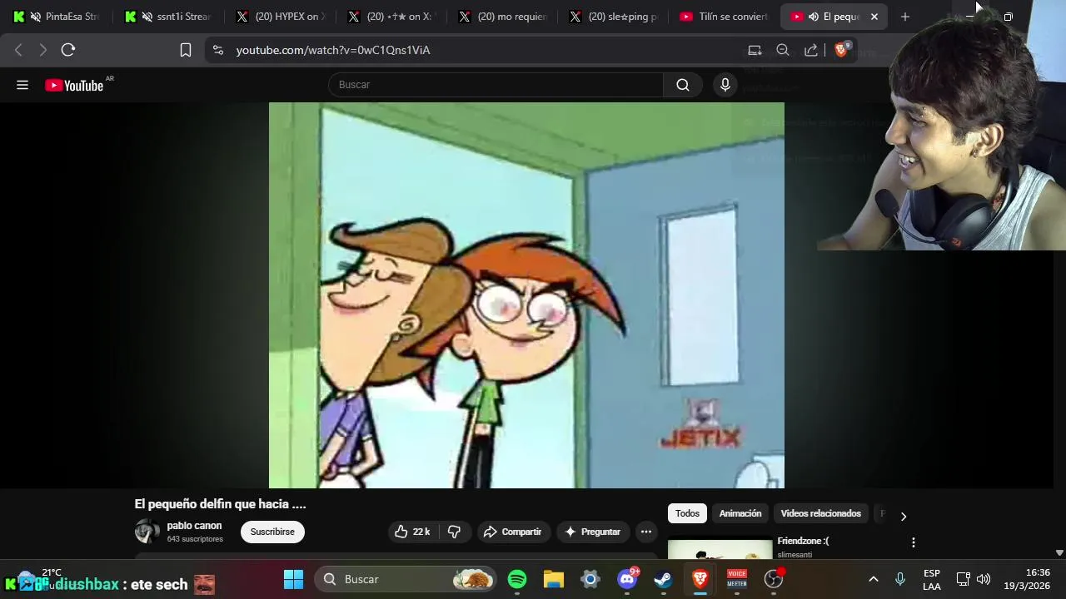Unmute the ssnt1i Stream tab

click(x=147, y=17)
